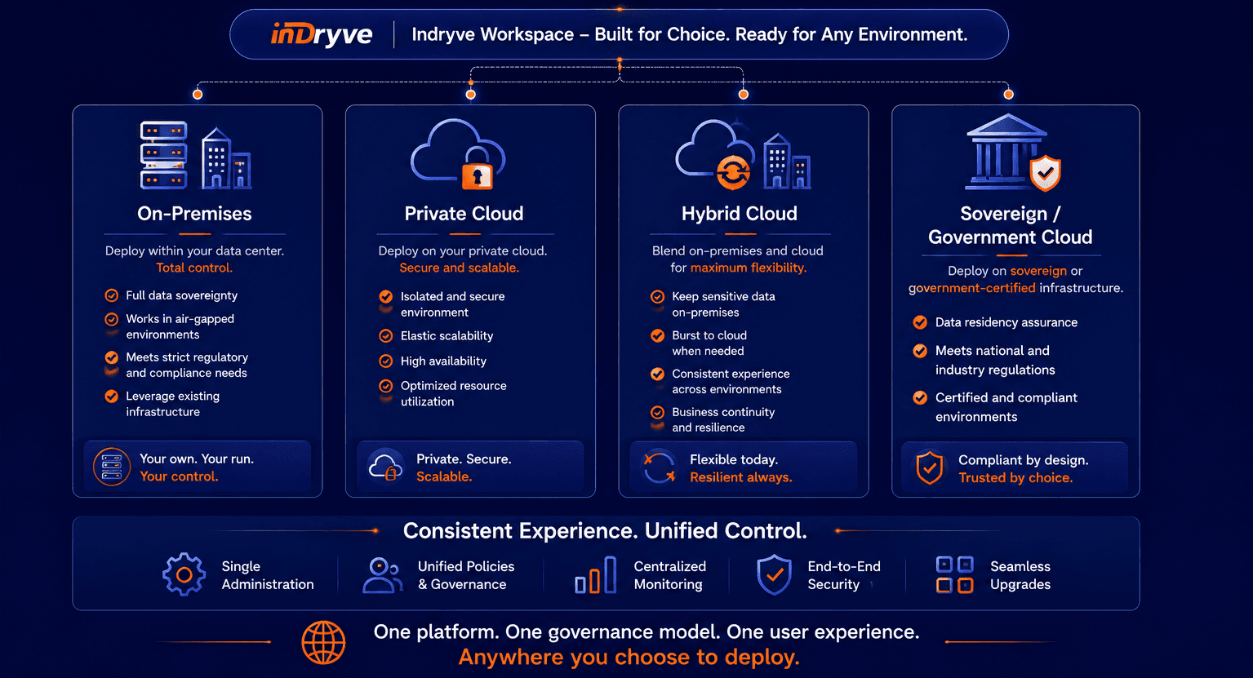
Task: Click the orange connector dot above Private Cloud card
Action: [x=470, y=95]
